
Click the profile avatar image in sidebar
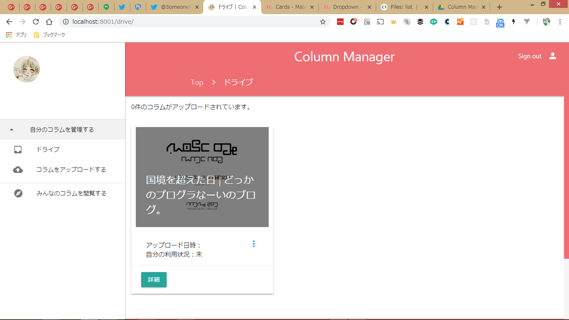[x=27, y=69]
